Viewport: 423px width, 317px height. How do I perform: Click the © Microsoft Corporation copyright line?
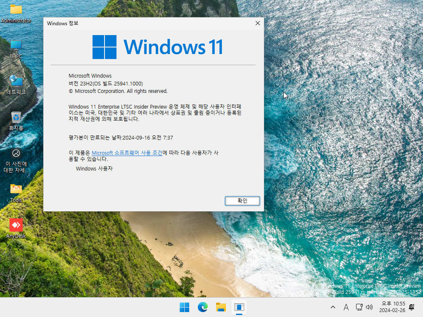tap(118, 91)
